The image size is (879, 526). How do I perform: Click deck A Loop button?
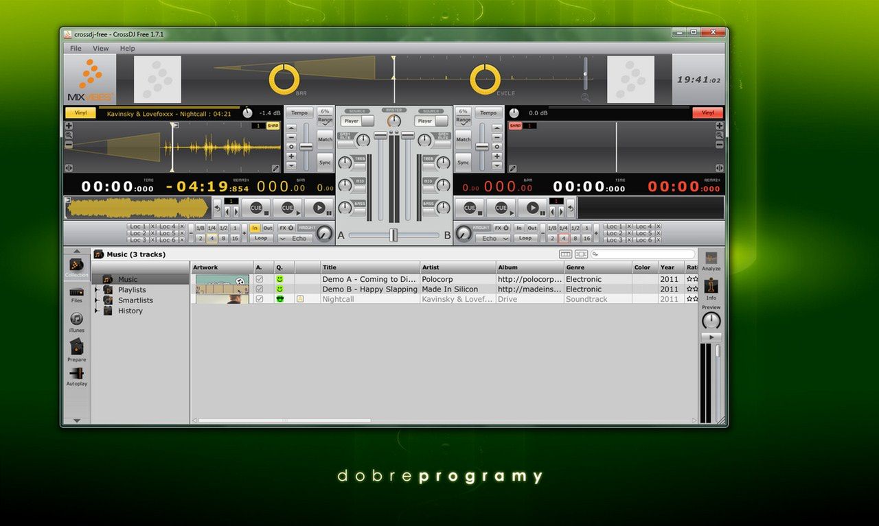(260, 239)
